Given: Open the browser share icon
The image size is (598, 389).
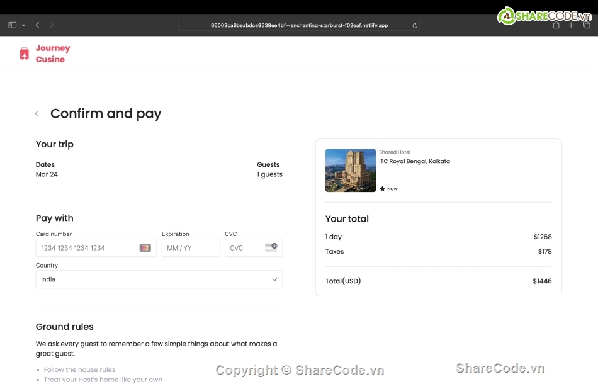Looking at the screenshot, I should 556,25.
